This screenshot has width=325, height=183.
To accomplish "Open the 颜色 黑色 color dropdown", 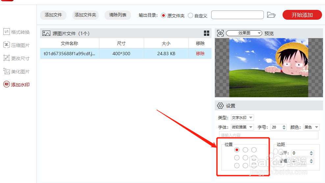I will (311, 127).
